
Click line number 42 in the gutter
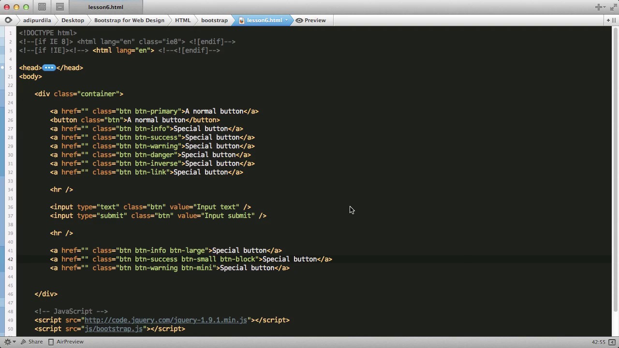[x=10, y=260]
